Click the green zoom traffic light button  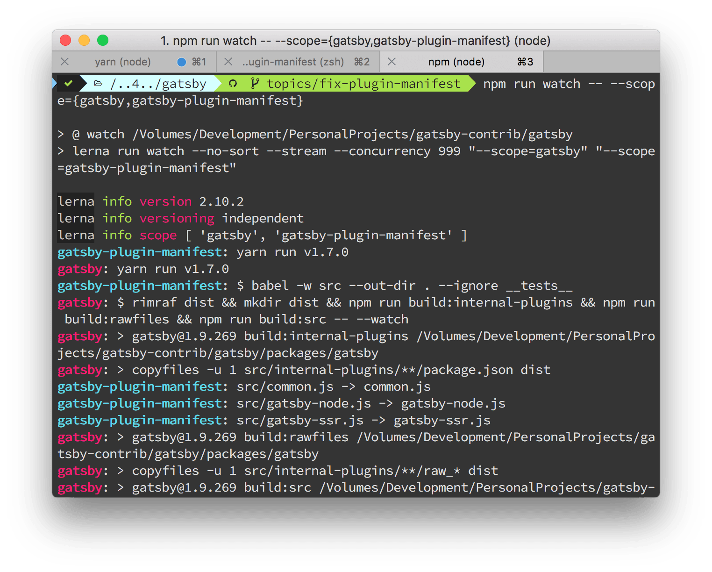[x=102, y=41]
